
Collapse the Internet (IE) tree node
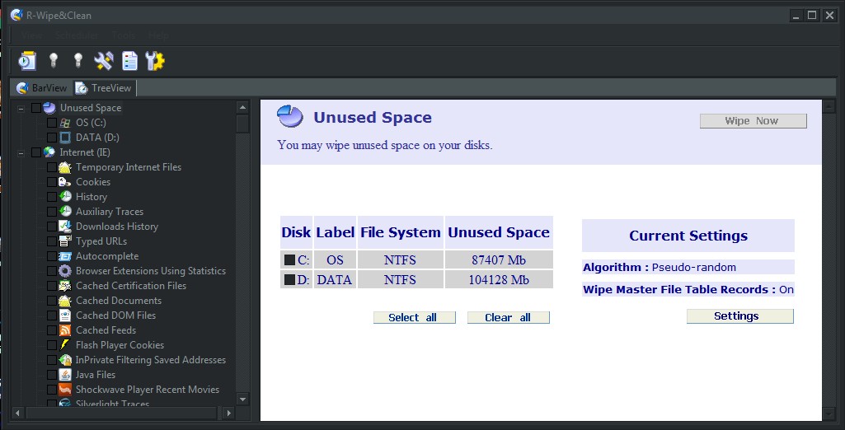(21, 153)
